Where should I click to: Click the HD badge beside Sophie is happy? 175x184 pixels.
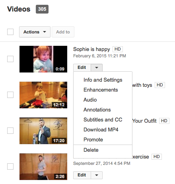point(118,49)
